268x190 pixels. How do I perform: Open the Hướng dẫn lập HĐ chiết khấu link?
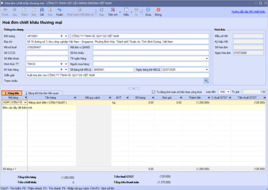(248, 12)
